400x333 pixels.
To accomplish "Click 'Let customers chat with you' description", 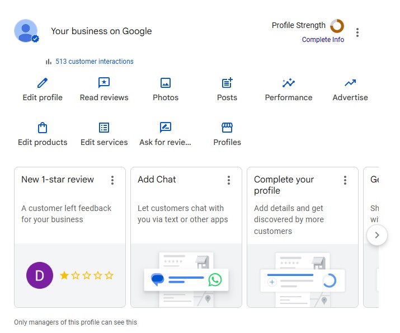I will pos(182,214).
